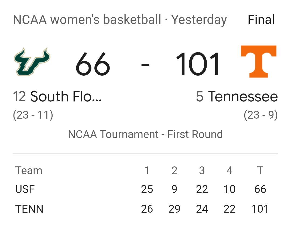The height and width of the screenshot is (231, 291).
Task: Click the NCAA Tournament - First Round text
Action: point(145,134)
